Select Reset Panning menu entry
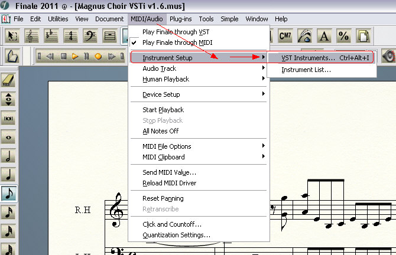This screenshot has width=396, height=255. 199,198
